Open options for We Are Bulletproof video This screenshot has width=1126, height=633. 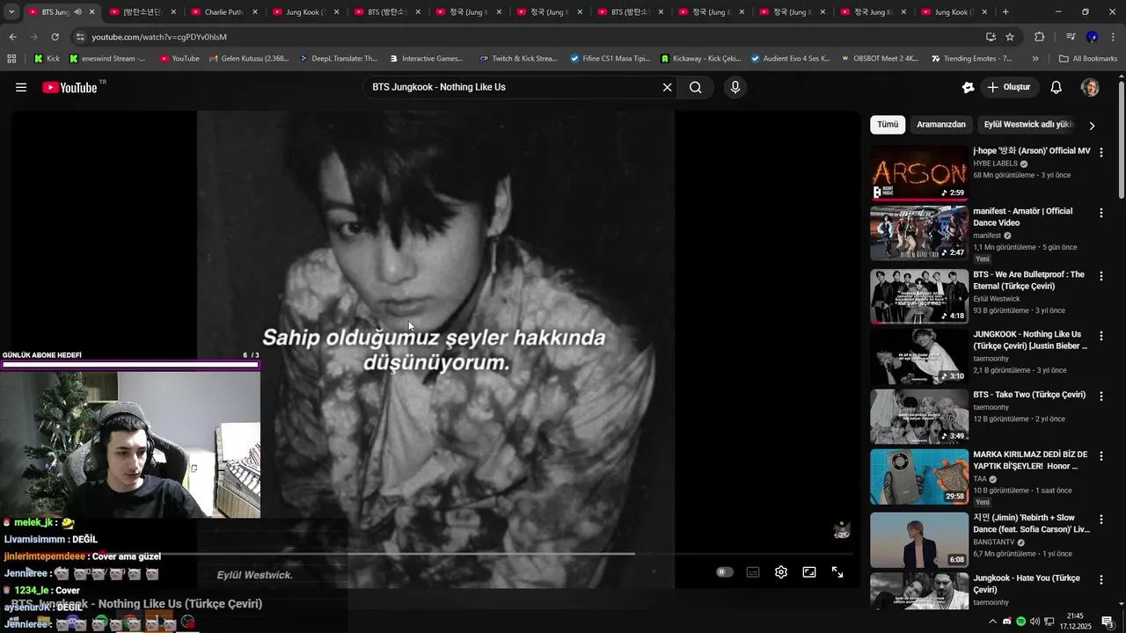[x=1100, y=275]
